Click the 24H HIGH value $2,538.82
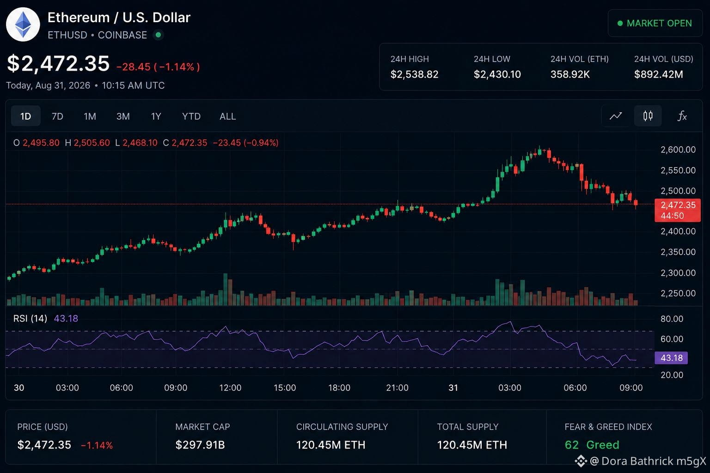Viewport: 710px width, 473px height. (414, 74)
